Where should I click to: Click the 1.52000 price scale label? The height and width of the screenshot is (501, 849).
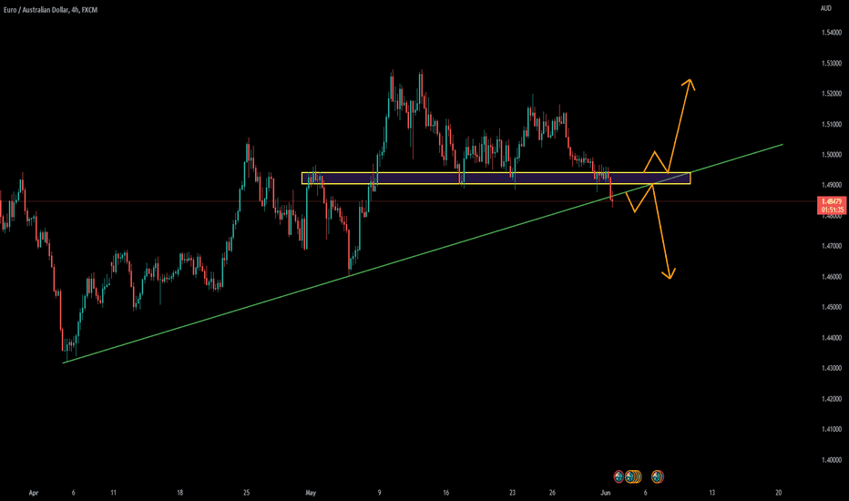(x=831, y=94)
